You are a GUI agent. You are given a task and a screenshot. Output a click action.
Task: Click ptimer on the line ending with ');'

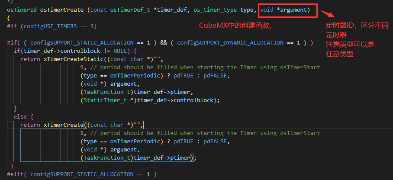coord(180,157)
